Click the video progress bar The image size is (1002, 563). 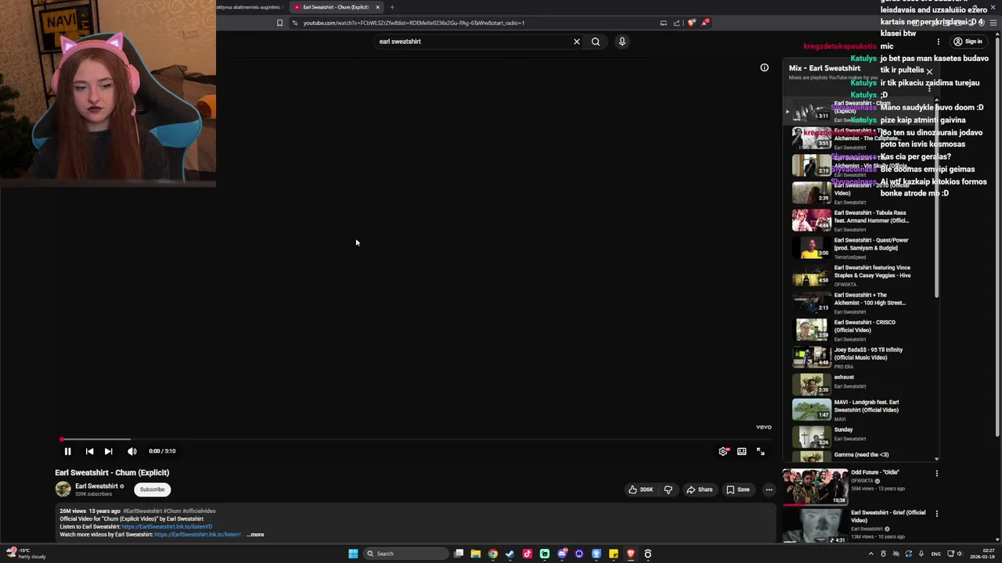416,439
